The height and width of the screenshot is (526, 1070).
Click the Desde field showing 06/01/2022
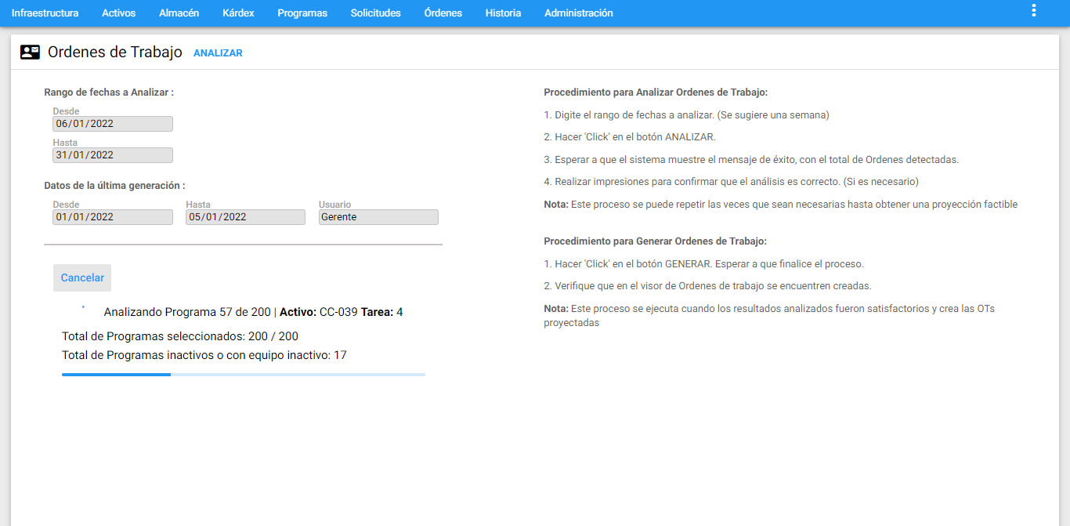click(x=113, y=124)
